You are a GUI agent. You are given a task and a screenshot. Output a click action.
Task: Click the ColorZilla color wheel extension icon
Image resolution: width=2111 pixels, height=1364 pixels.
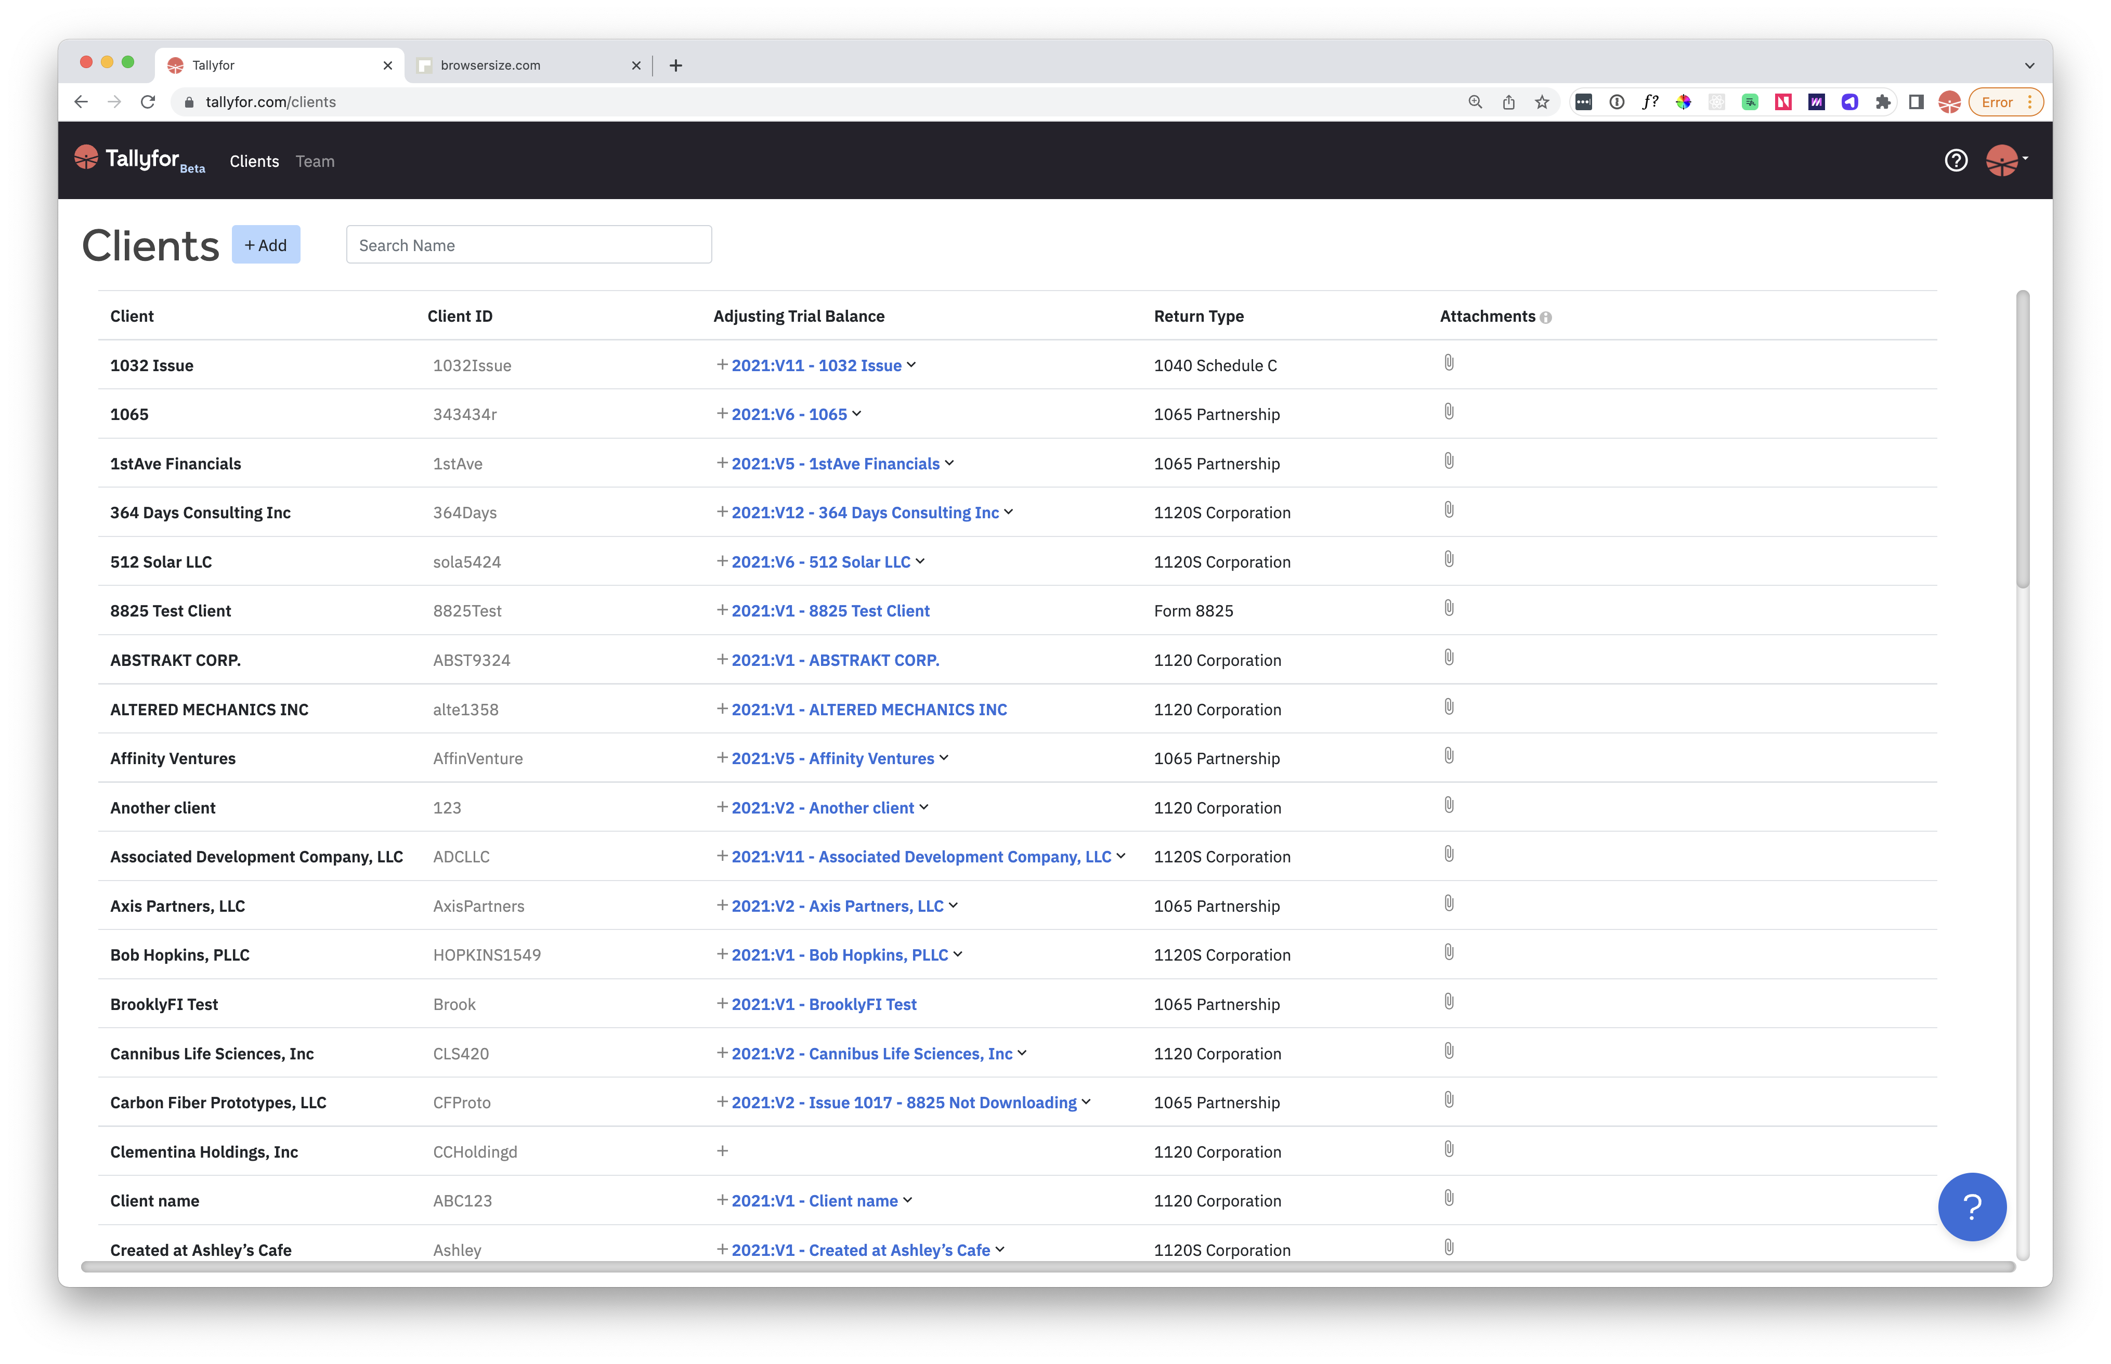(x=1684, y=102)
